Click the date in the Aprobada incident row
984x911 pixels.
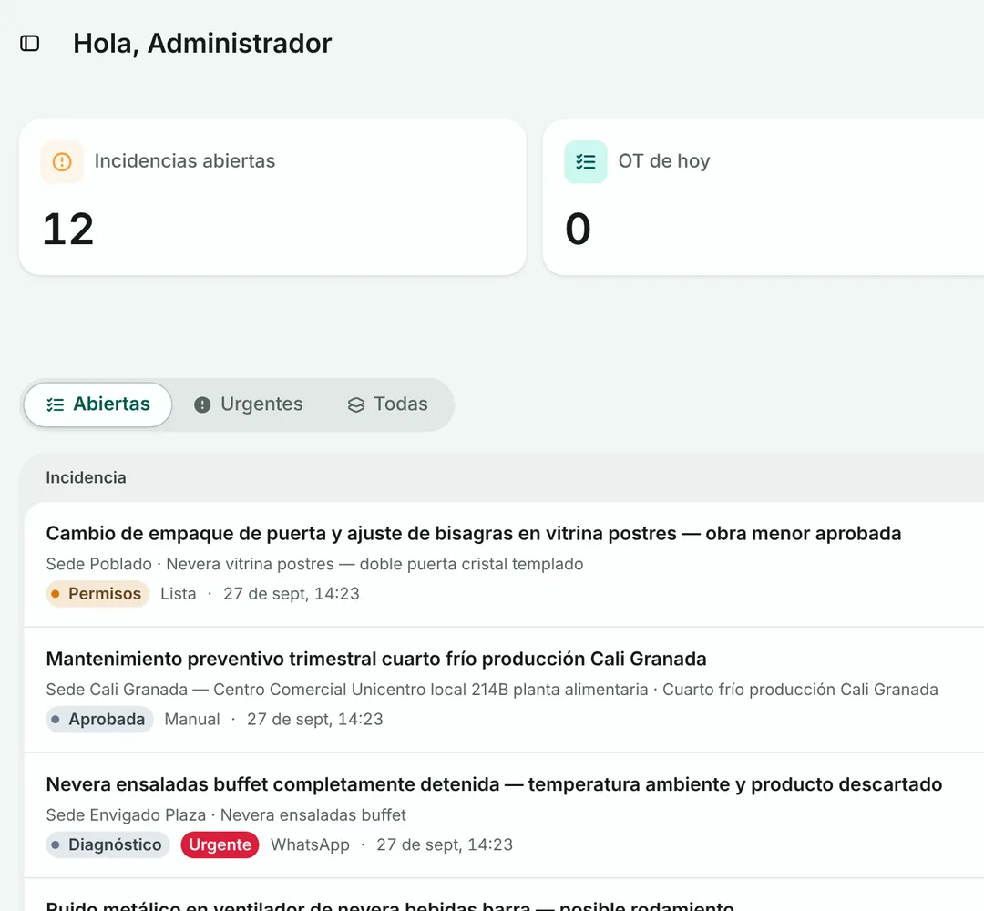(315, 719)
